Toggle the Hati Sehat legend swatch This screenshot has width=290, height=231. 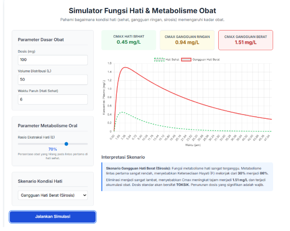(159, 60)
